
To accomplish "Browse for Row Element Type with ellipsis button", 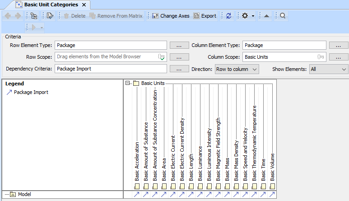I will pos(179,45).
